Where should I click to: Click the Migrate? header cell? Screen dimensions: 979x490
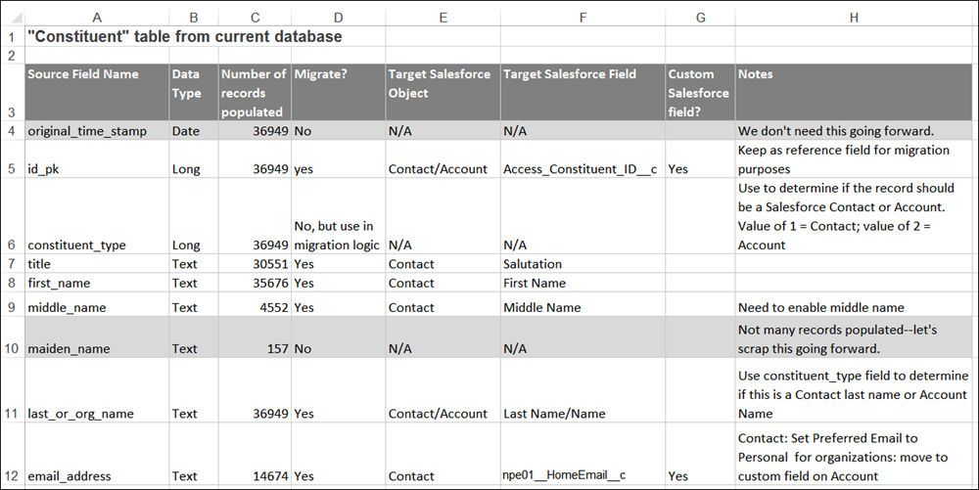(338, 92)
